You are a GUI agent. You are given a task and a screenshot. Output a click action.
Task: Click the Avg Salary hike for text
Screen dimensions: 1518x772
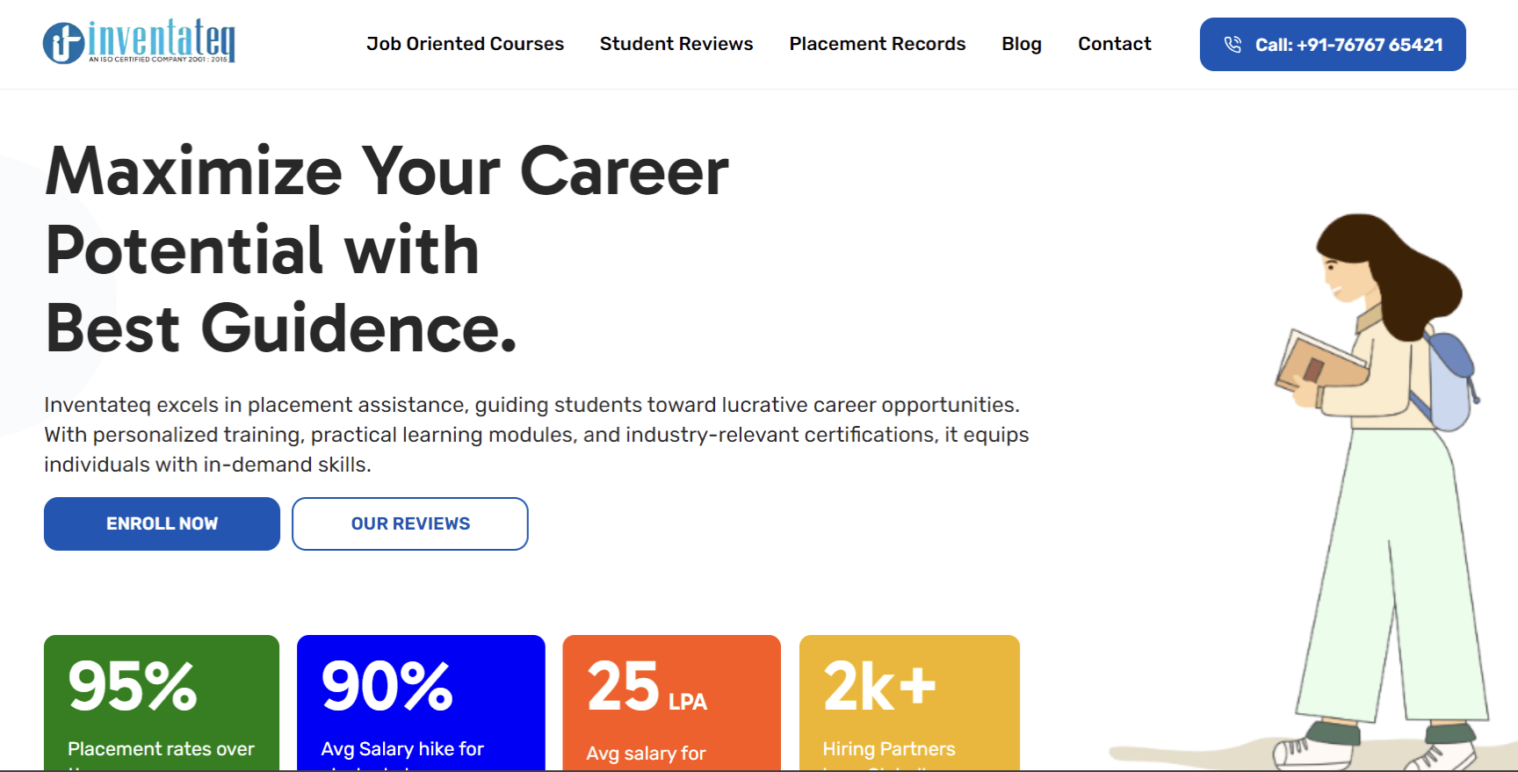pyautogui.click(x=402, y=749)
